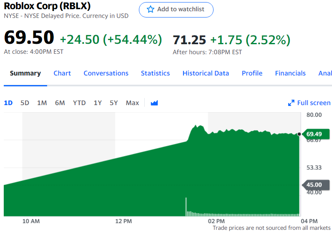
Task: Show the 1Y chart range
Action: click(98, 103)
